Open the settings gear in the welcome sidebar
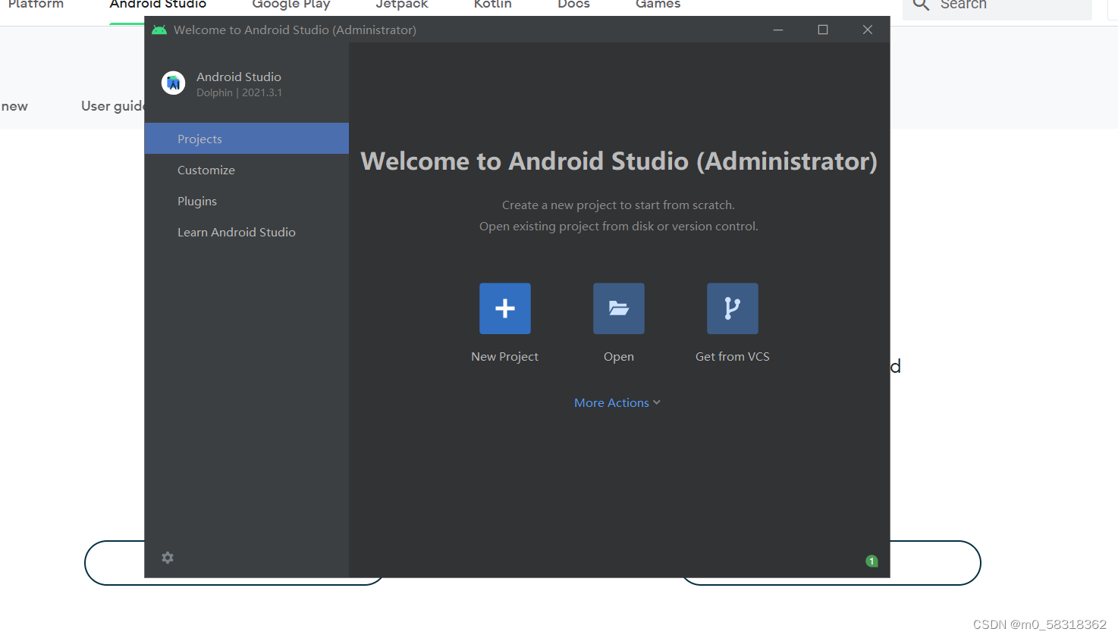Screen dimensions: 1118x638 tap(168, 558)
